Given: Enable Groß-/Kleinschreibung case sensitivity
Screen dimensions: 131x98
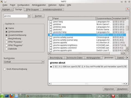Looking at the screenshot, I should [x=5, y=69].
